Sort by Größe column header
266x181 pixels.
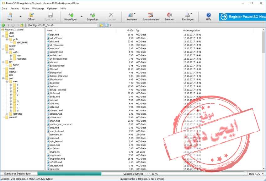point(125,30)
